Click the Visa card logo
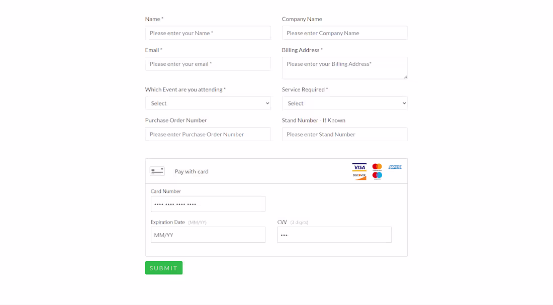 (x=359, y=167)
